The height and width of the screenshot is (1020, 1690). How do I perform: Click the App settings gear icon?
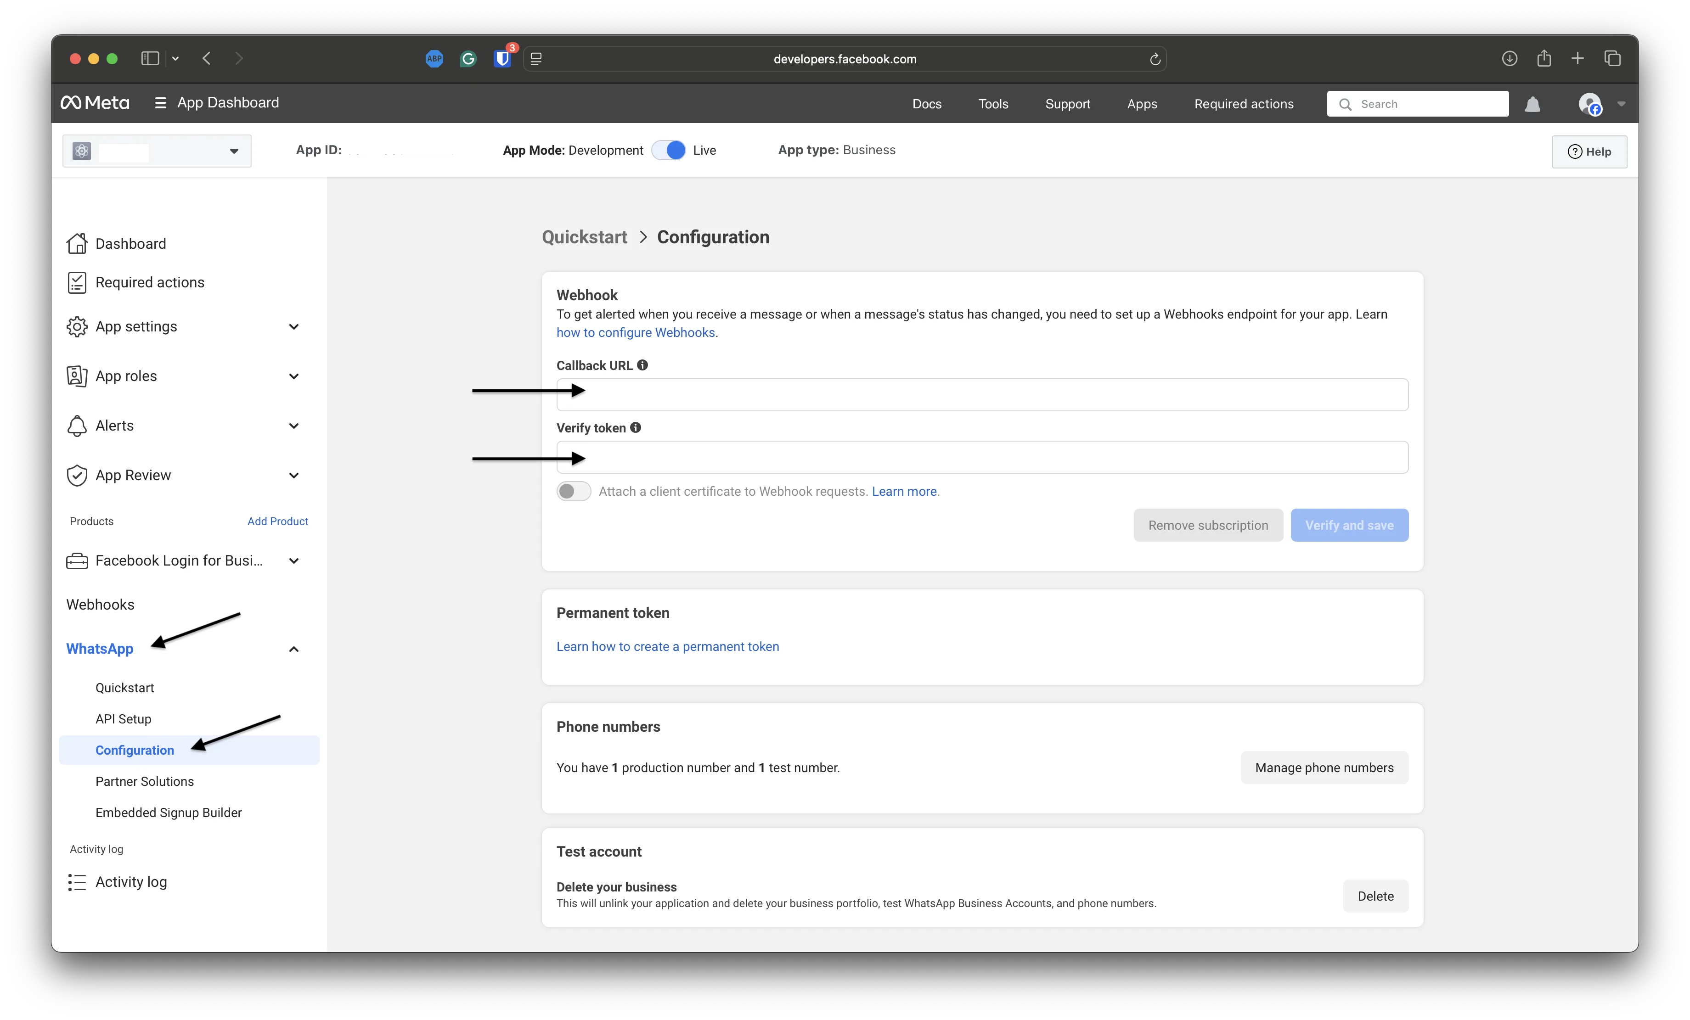tap(77, 326)
